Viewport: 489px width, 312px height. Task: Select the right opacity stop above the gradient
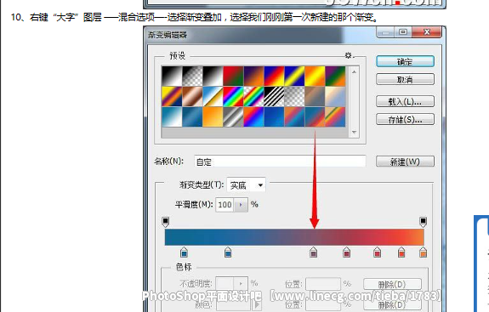tap(423, 222)
